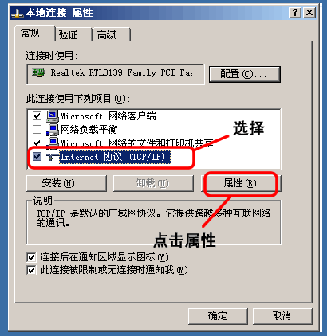This screenshot has width=327, height=336.
Task: Click the Realtek network adapter icon
Action: coord(38,72)
